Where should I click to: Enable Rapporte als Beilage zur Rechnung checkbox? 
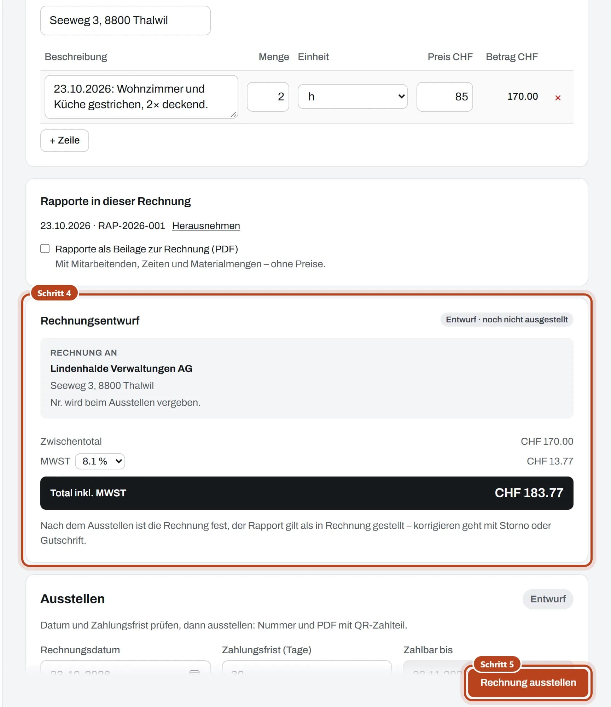pyautogui.click(x=45, y=249)
